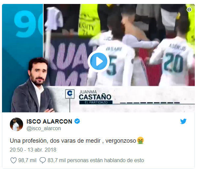
Task: Open the Twitter bird logo link
Action: 183,121
